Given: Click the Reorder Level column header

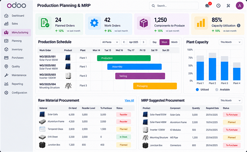Looking at the screenshot, I should (88, 108).
